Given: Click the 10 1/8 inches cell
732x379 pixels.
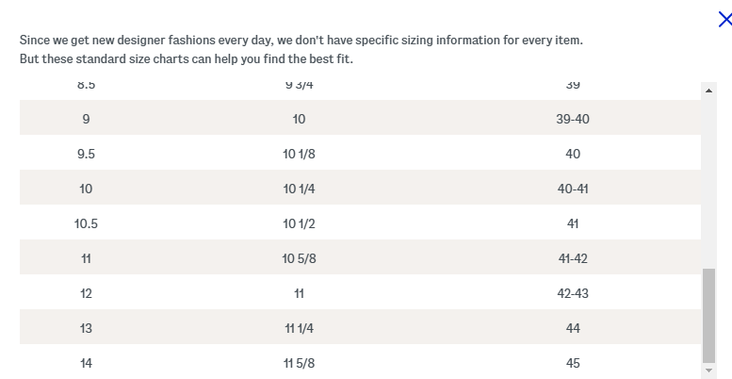Looking at the screenshot, I should (x=299, y=154).
